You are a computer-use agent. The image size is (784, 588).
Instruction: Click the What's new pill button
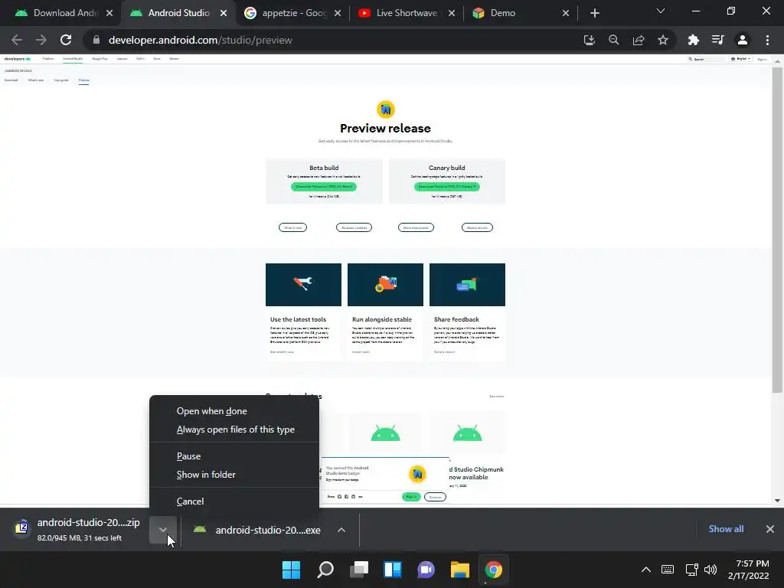pos(292,227)
